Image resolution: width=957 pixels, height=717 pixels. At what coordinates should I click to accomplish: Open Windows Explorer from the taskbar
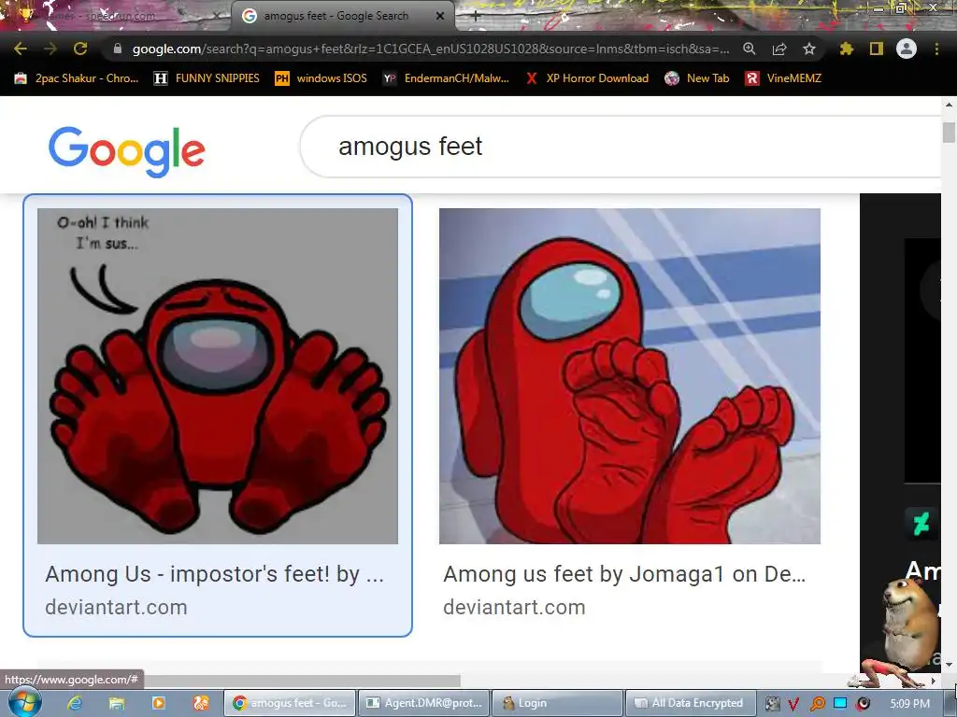117,703
